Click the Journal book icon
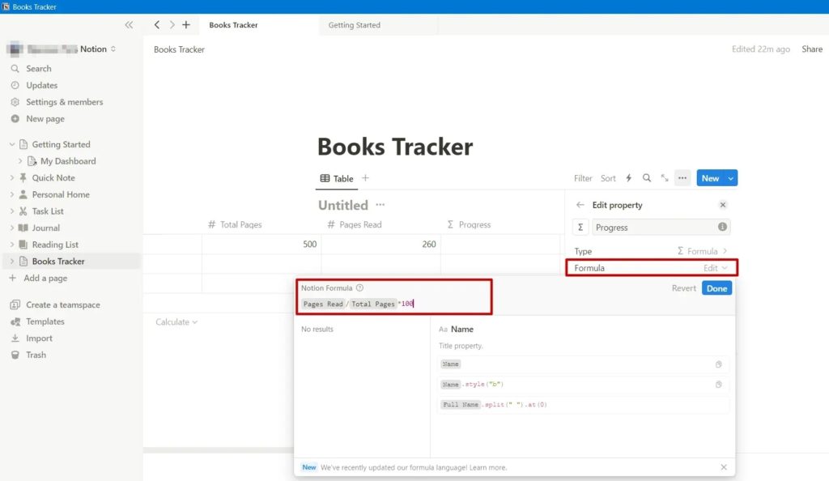Screen dimensions: 829x481 pyautogui.click(x=23, y=228)
